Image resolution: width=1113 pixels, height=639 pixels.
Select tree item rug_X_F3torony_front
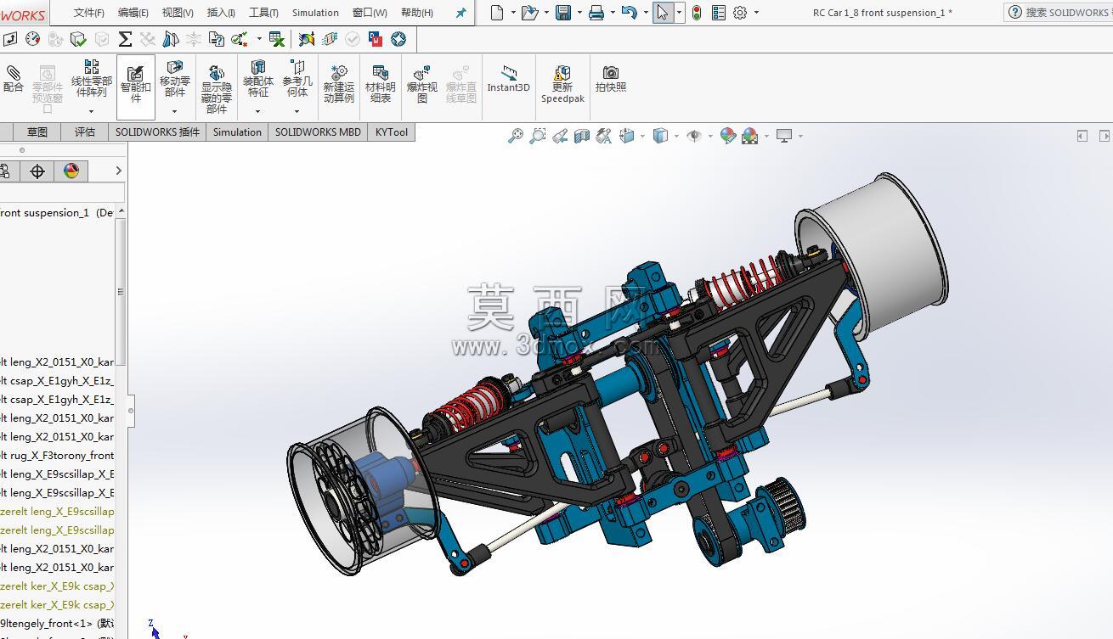point(57,456)
